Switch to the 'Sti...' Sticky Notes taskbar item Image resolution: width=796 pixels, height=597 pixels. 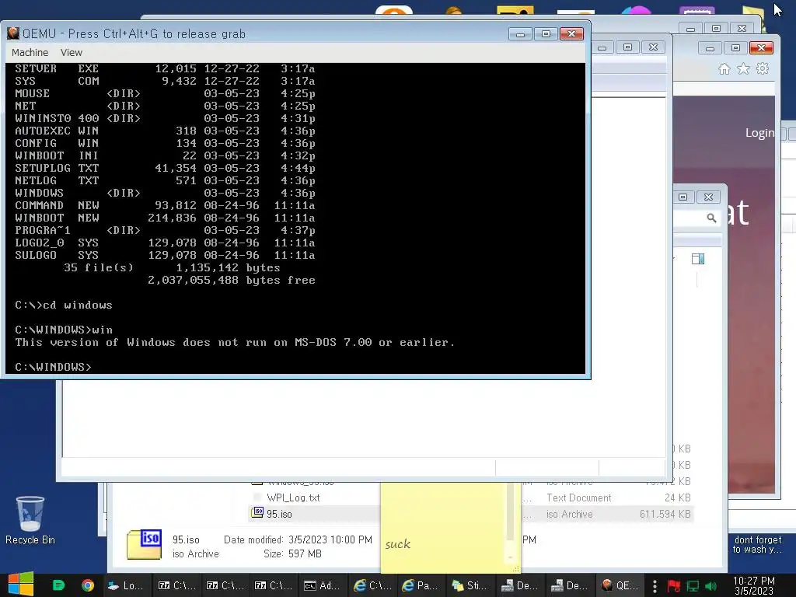tap(470, 585)
